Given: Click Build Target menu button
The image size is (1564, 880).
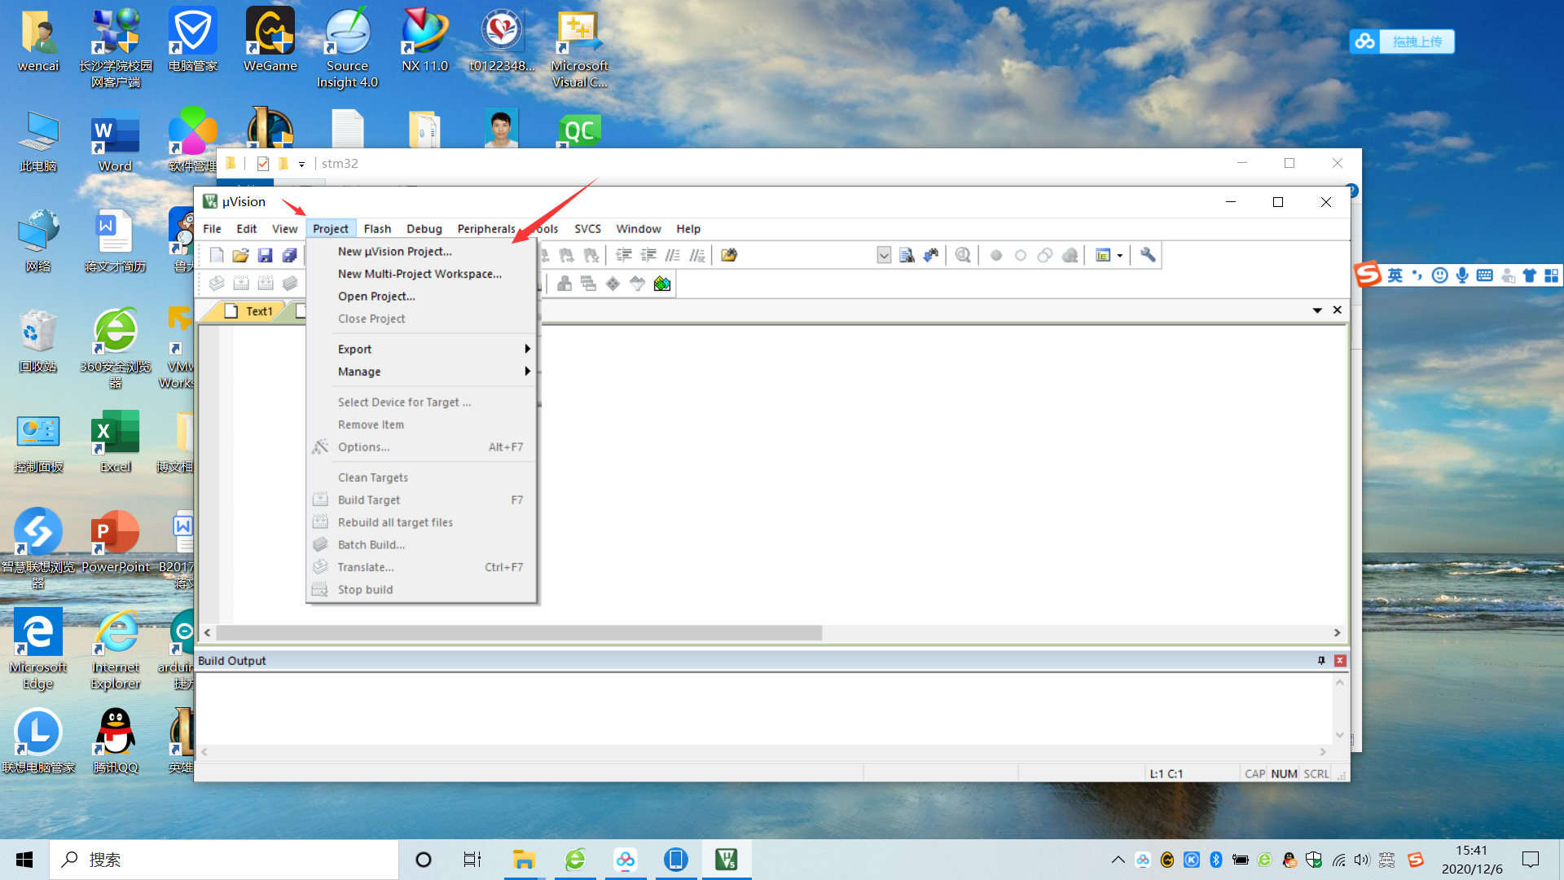Looking at the screenshot, I should coord(368,499).
